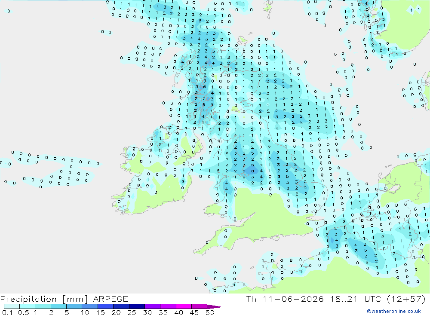Click the 15–20 mm legend color swatch

105,306
